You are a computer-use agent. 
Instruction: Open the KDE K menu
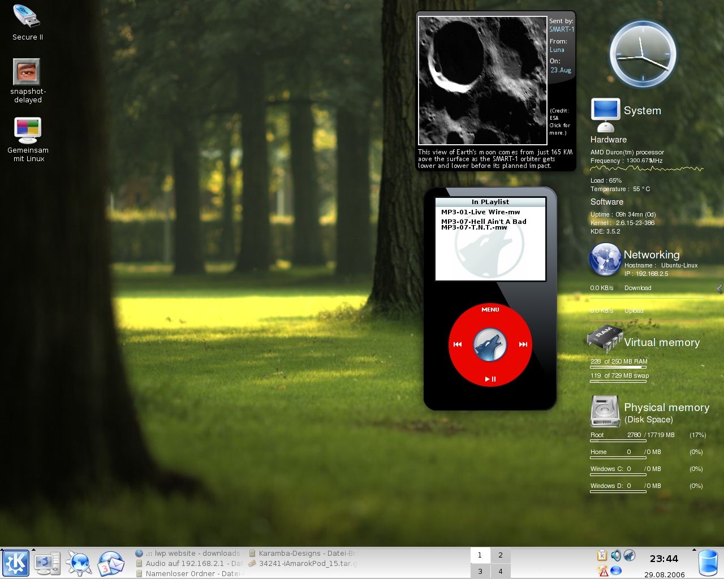point(16,563)
